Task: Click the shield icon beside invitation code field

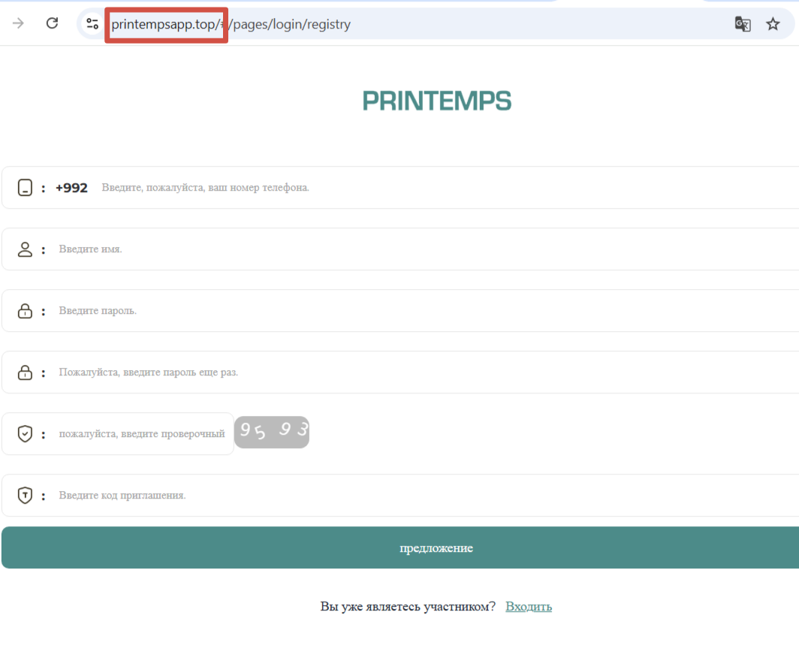Action: pos(23,495)
